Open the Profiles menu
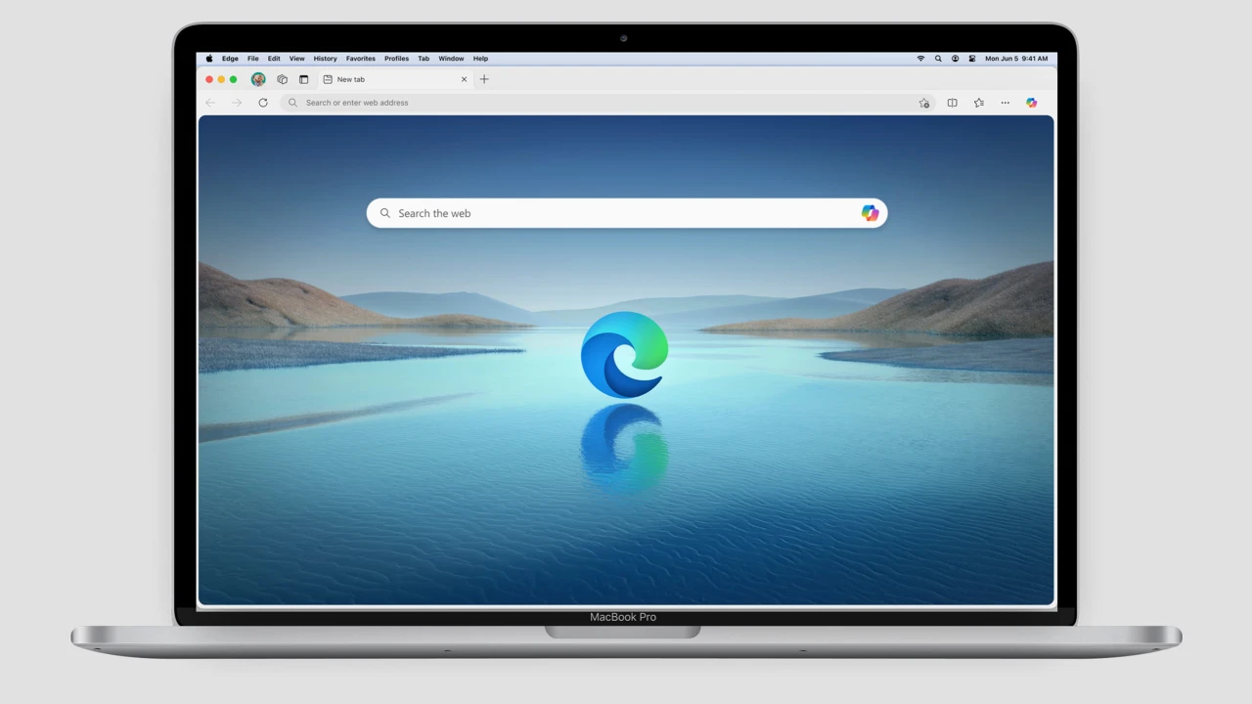Viewport: 1252px width, 704px height. tap(396, 59)
